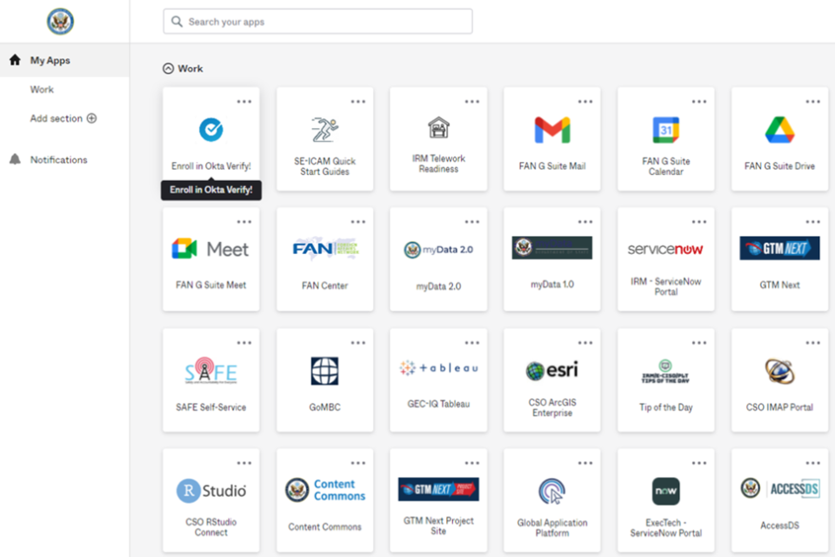The height and width of the screenshot is (557, 835).
Task: Open options menu for Tip of the Day
Action: [699, 343]
